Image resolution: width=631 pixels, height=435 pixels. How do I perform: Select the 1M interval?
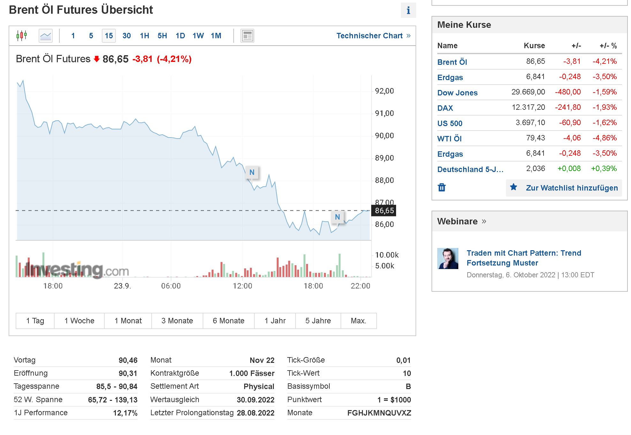click(x=216, y=36)
